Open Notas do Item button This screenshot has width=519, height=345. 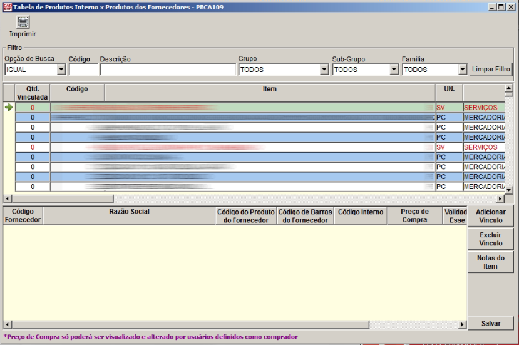coord(491,262)
